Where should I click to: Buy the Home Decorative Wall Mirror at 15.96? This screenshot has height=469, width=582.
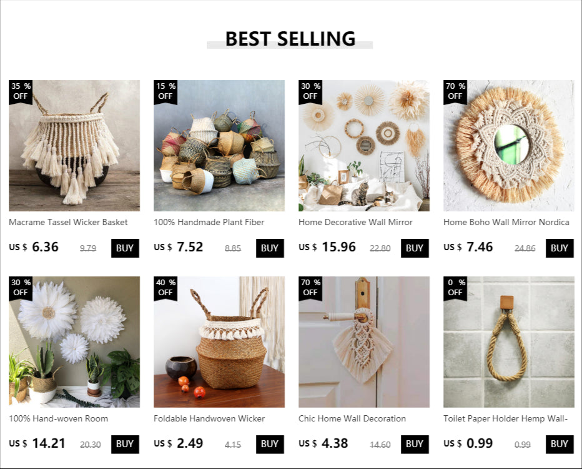[415, 248]
